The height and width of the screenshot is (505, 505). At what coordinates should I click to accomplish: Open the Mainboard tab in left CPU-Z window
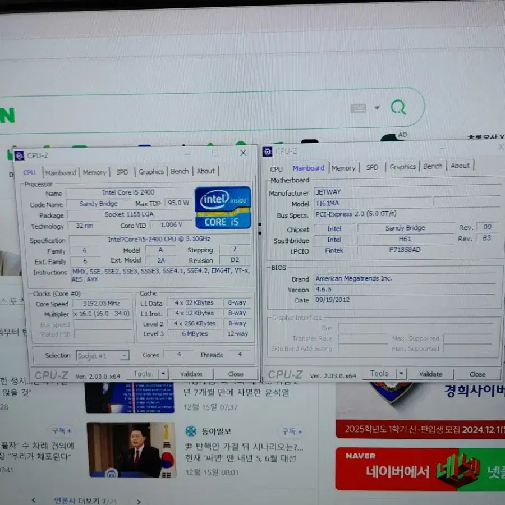[61, 173]
